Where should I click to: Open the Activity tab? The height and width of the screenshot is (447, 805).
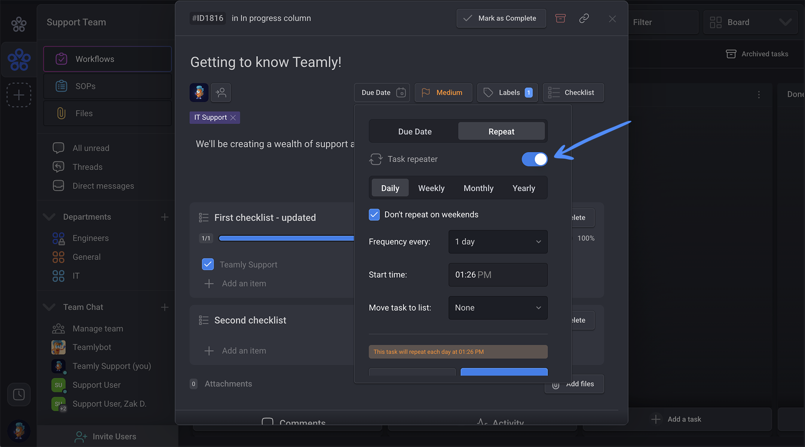tap(500, 423)
